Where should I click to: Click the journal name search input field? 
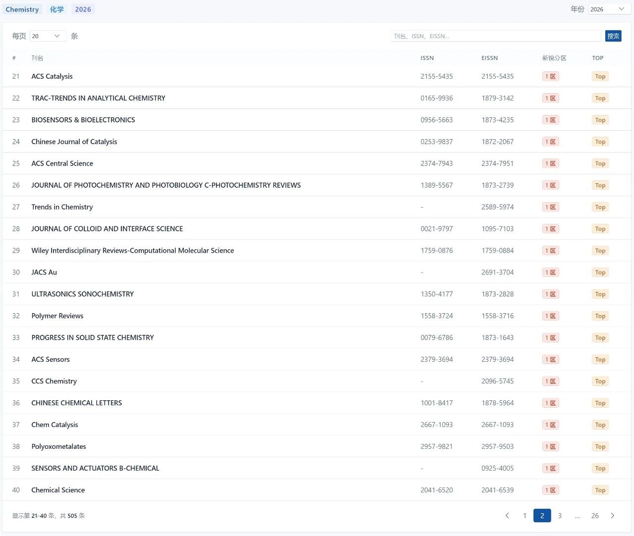pos(495,36)
